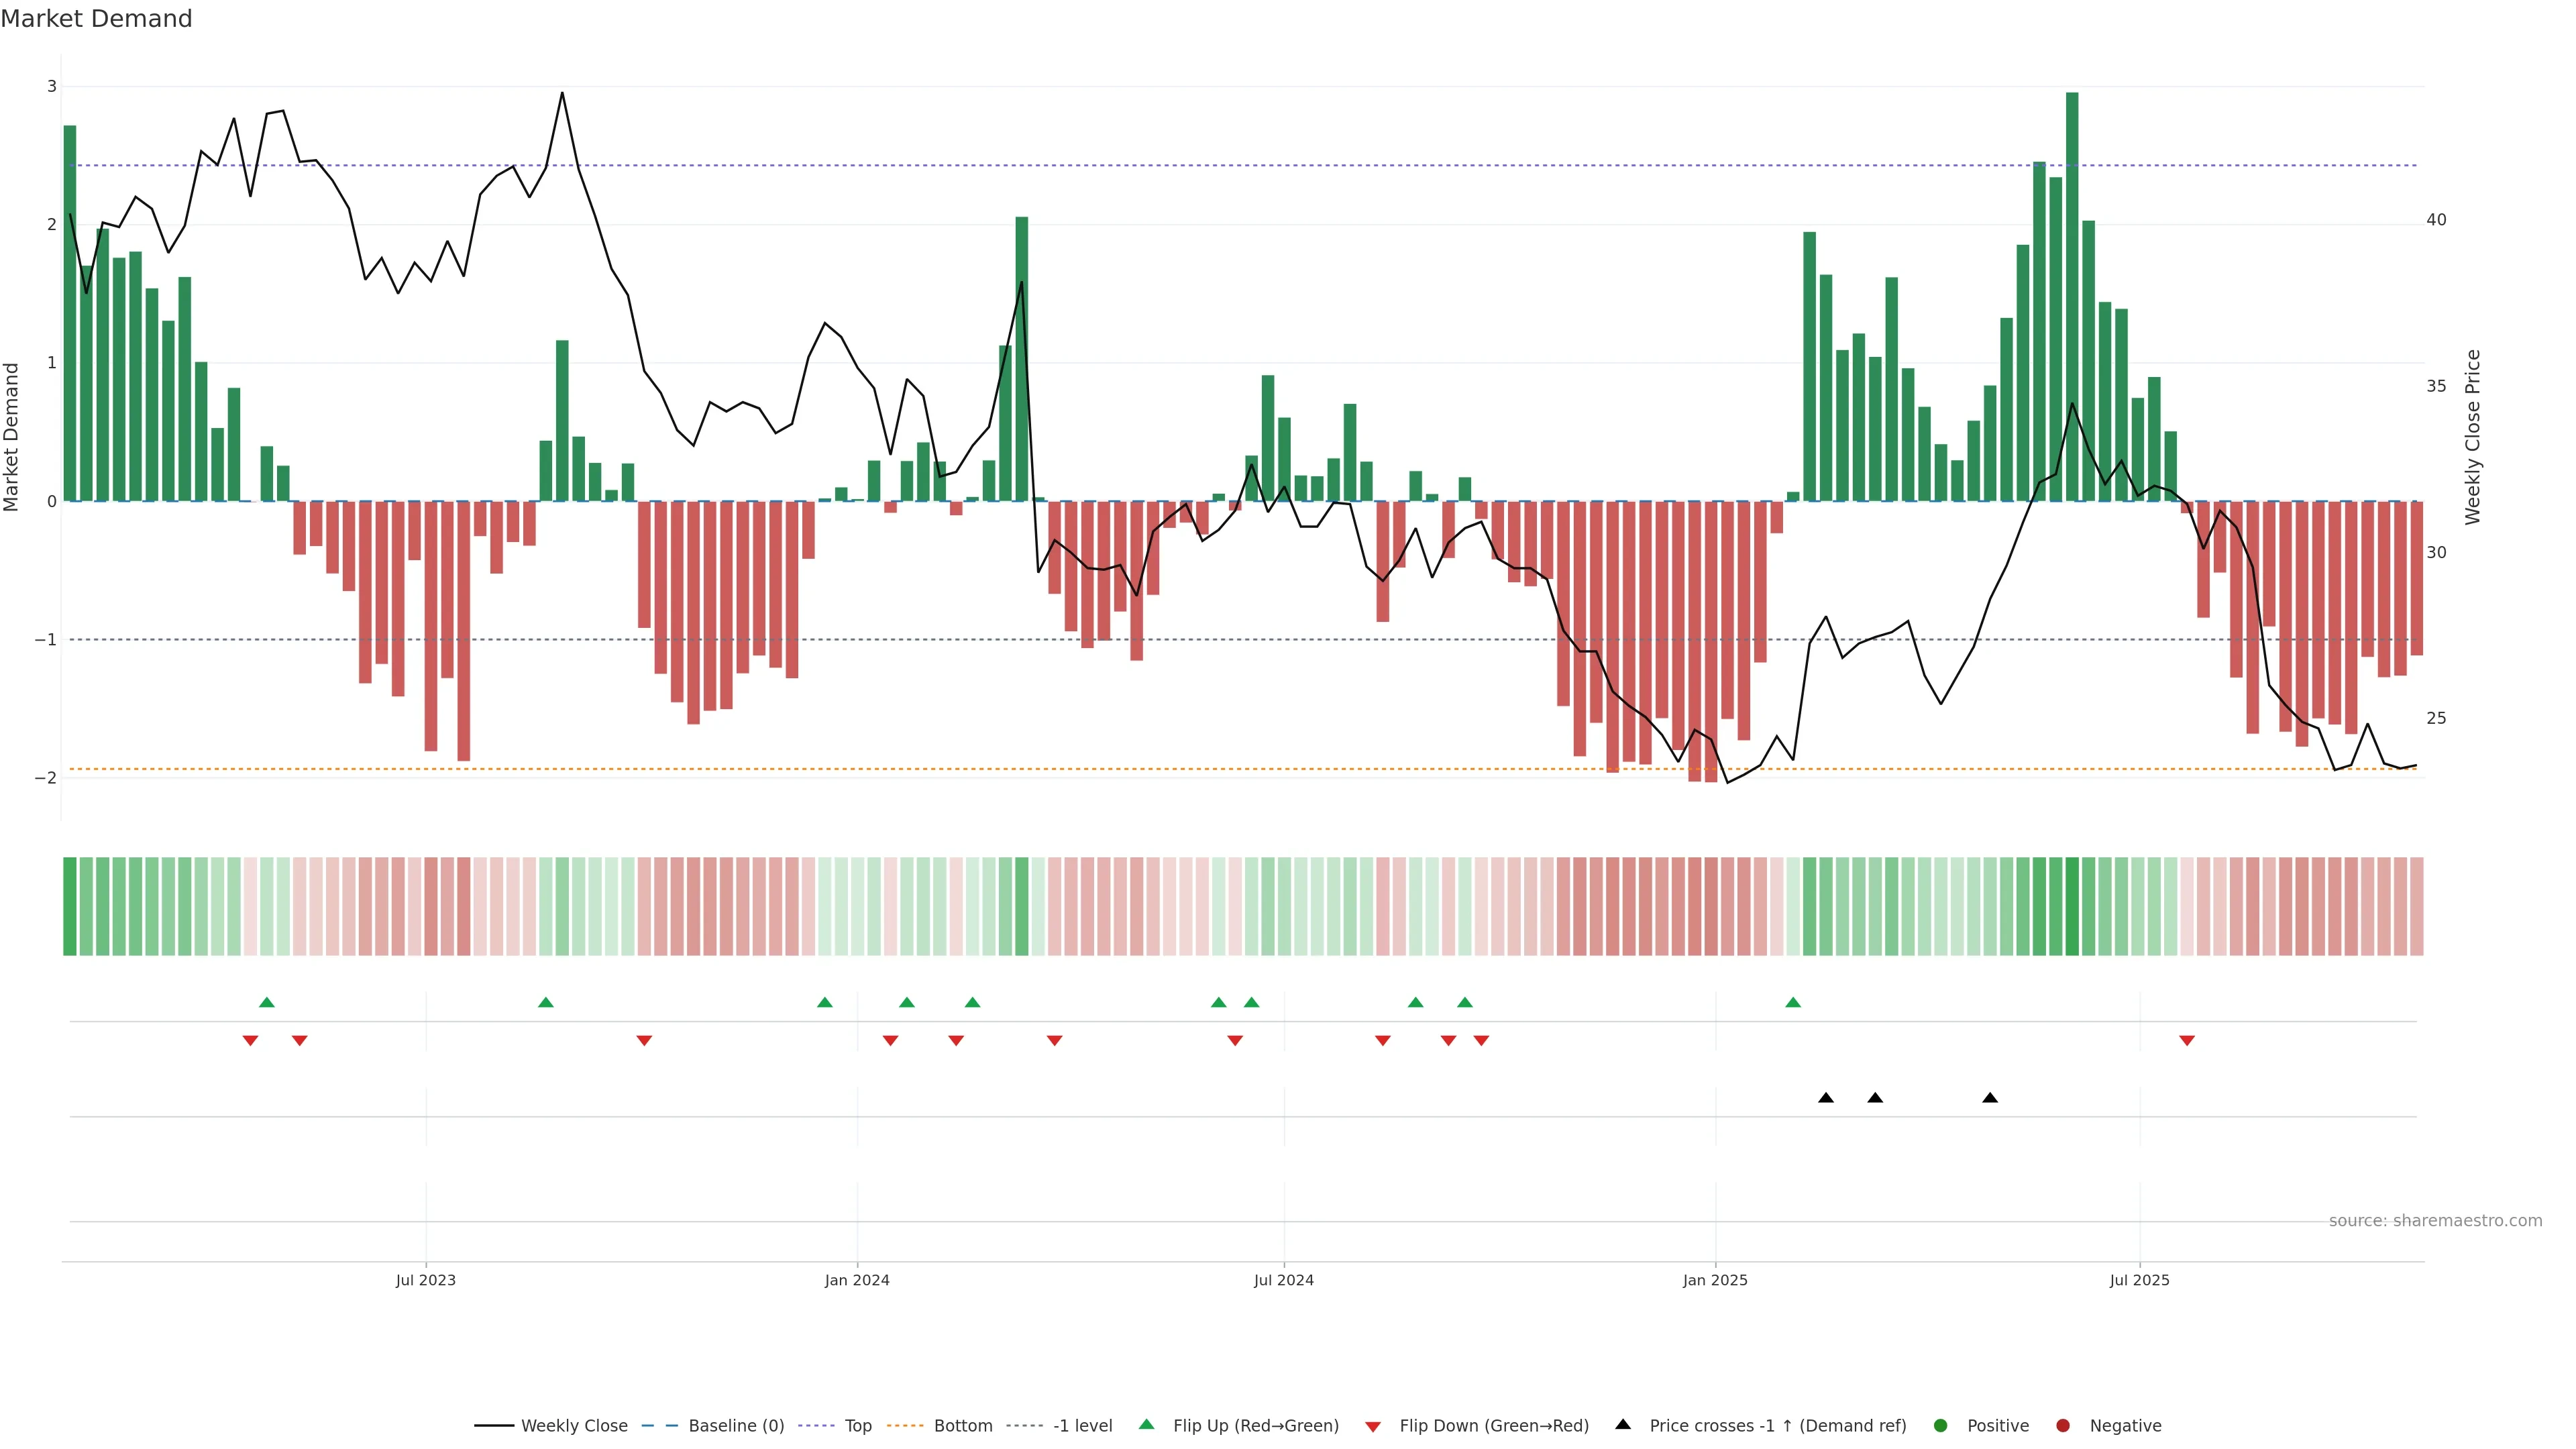Click the Jan 2024 axis label
This screenshot has height=1449, width=2576.
point(857,1280)
